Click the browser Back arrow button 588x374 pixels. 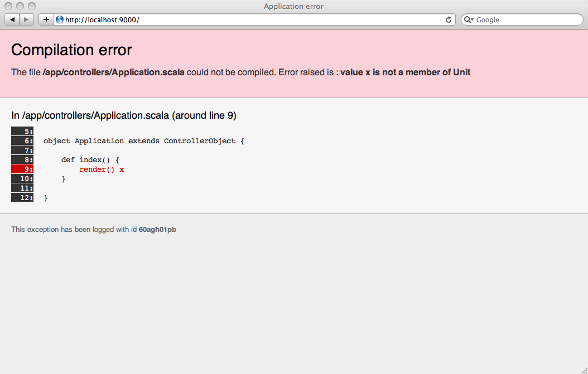[x=12, y=20]
